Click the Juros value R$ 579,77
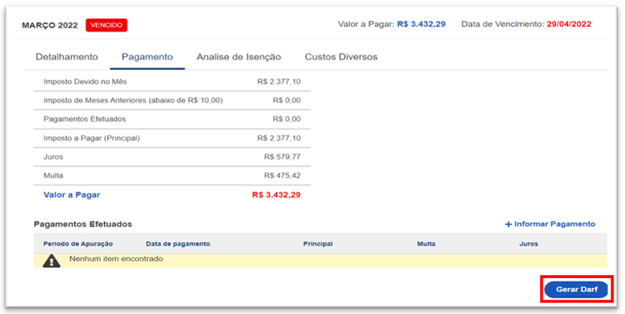 282,157
